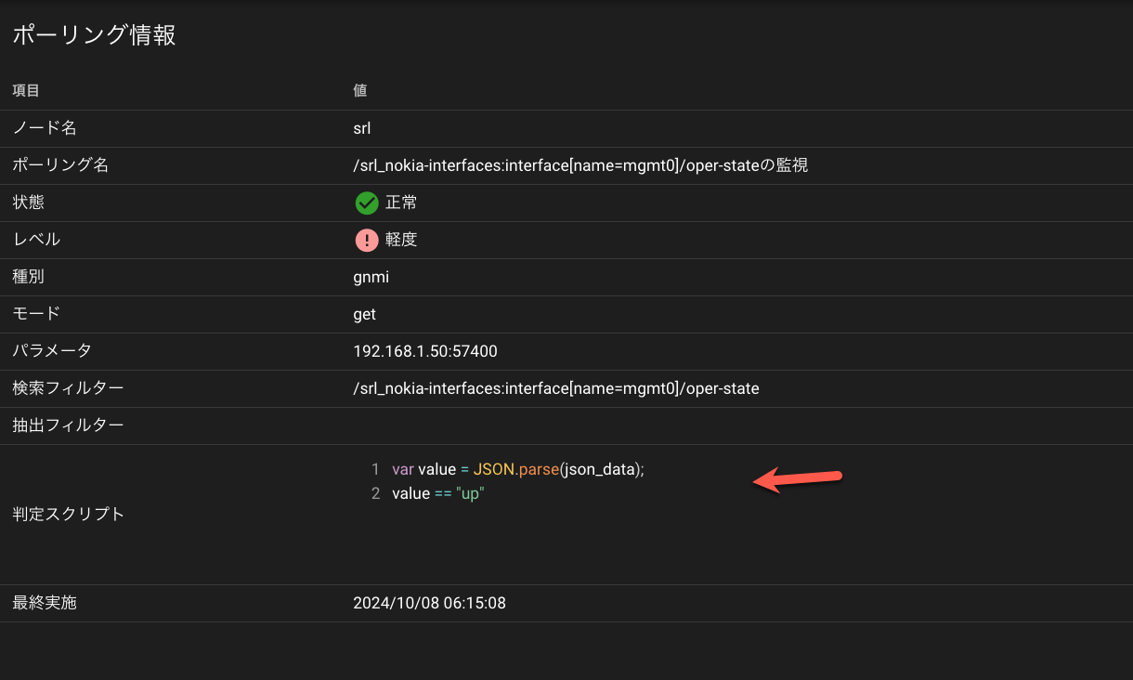Screen dimensions: 1133x680
Task: Click the 種別 row label
Action: 28,277
